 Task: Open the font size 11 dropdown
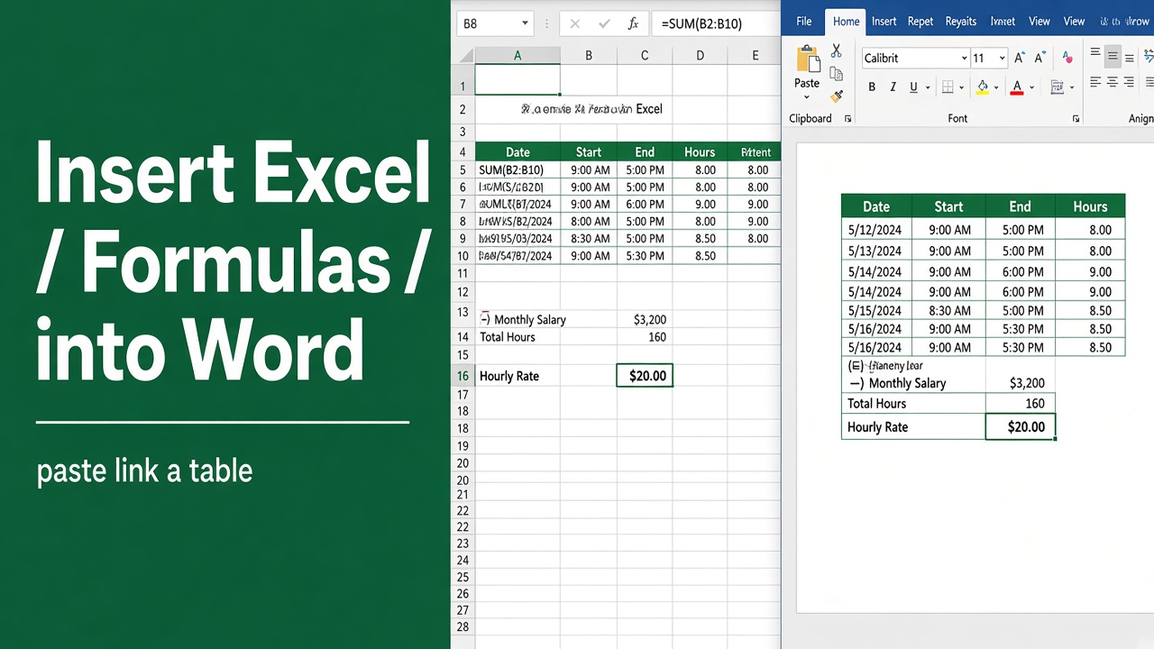[1001, 58]
